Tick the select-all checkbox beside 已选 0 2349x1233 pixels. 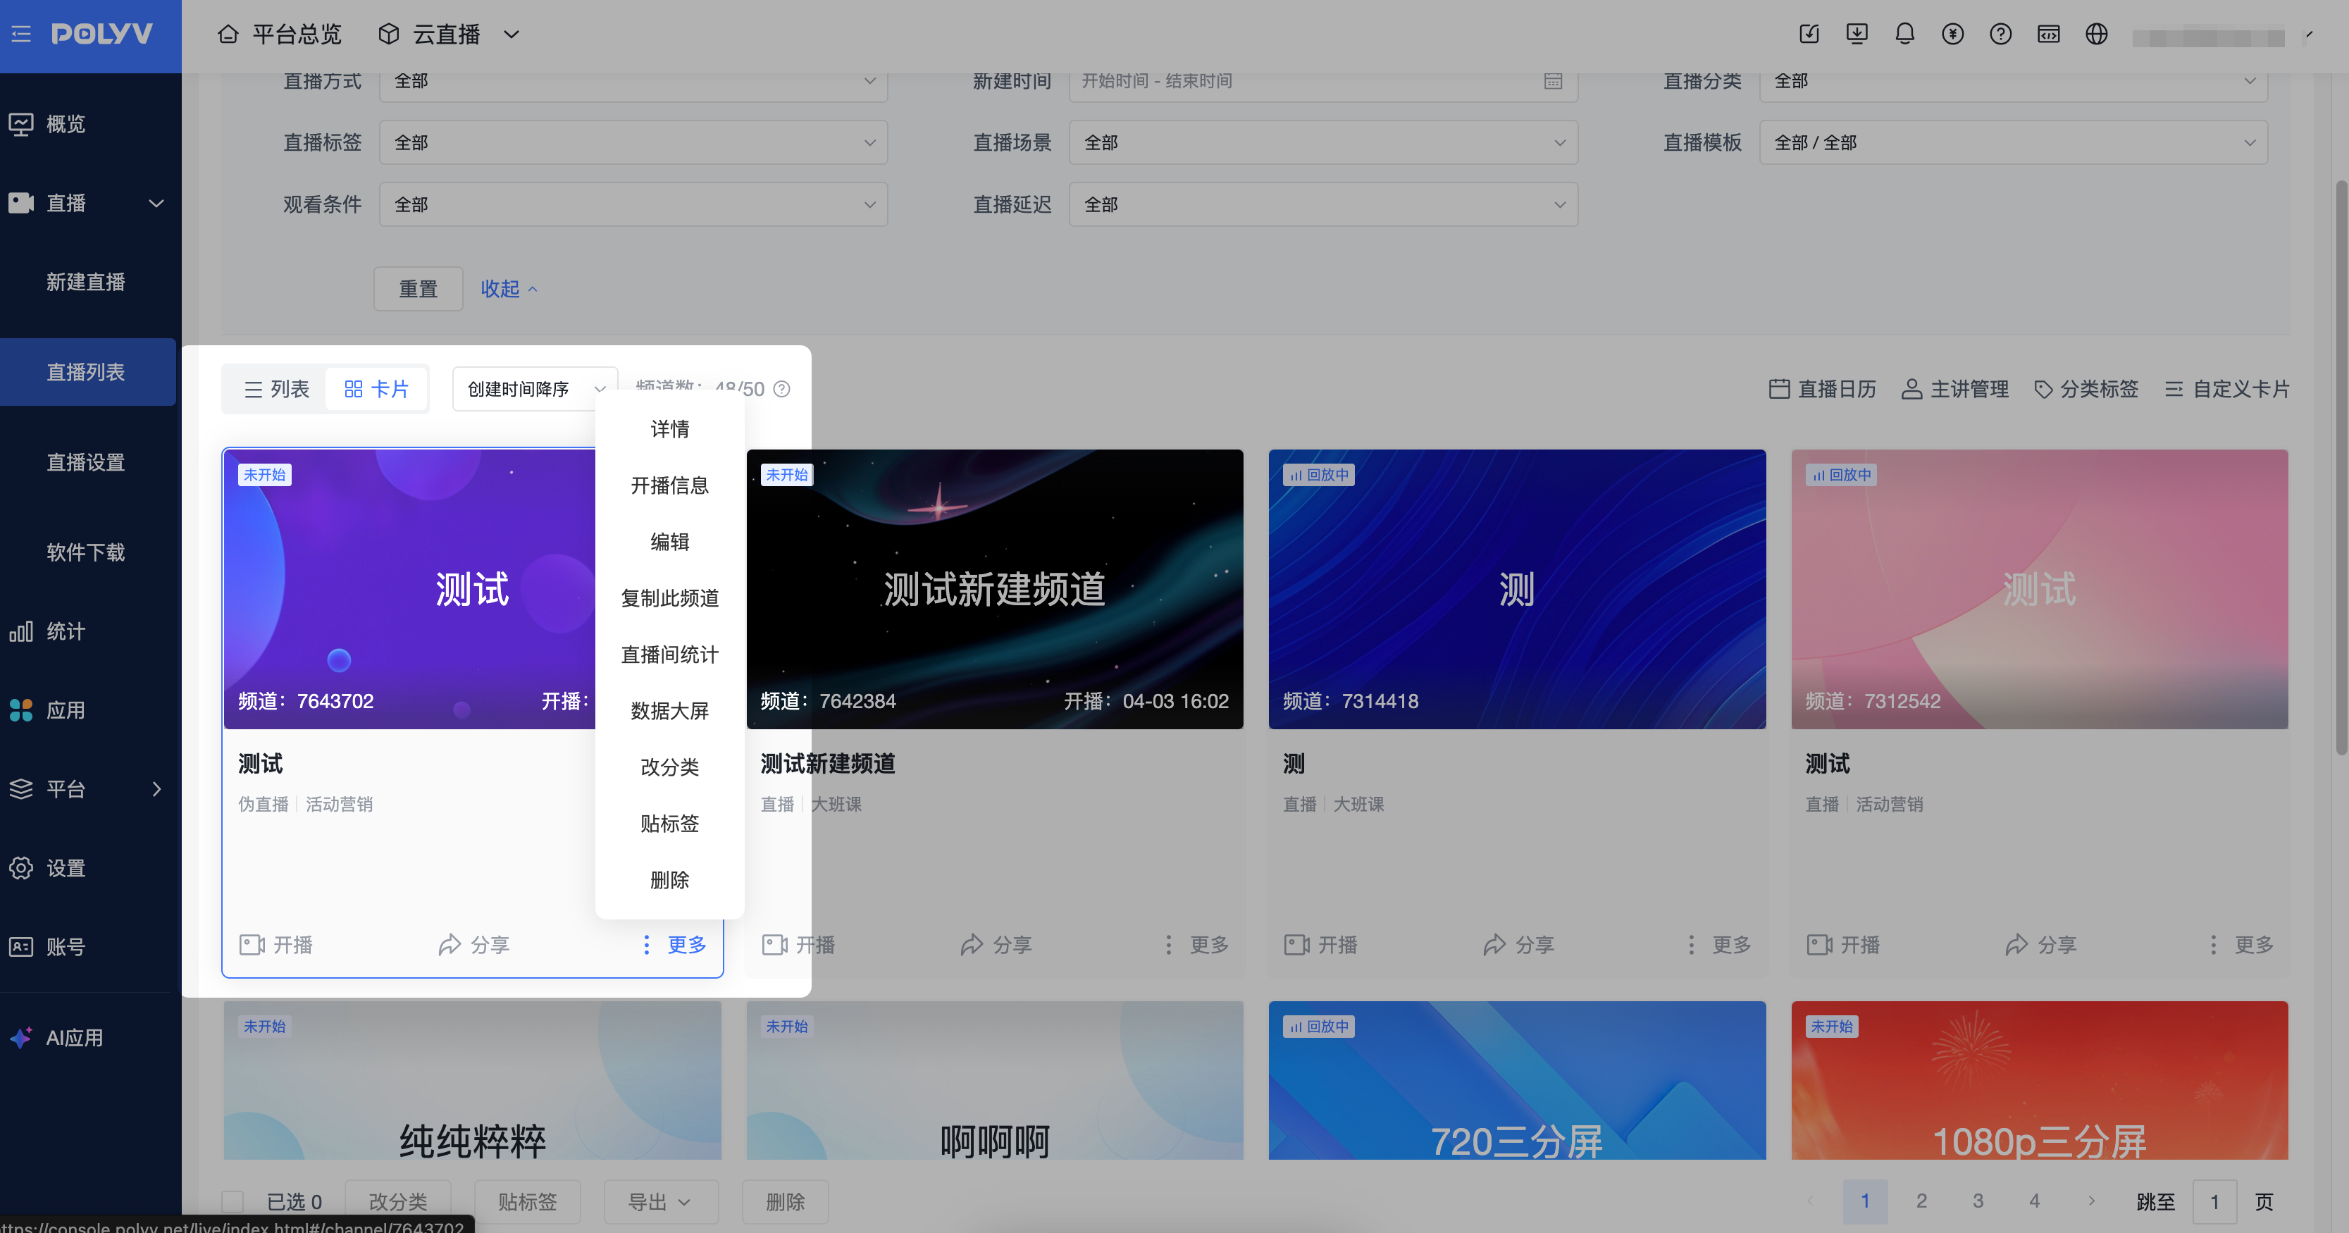233,1202
